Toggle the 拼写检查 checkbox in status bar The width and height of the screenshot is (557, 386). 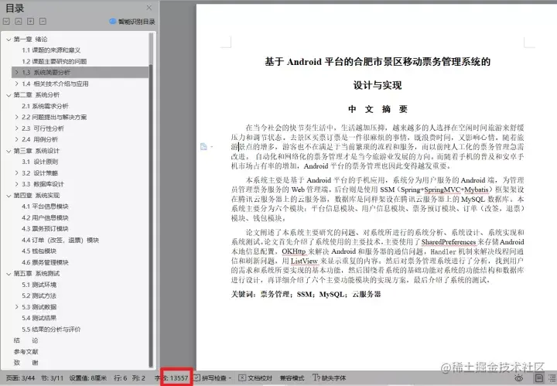pyautogui.click(x=196, y=377)
